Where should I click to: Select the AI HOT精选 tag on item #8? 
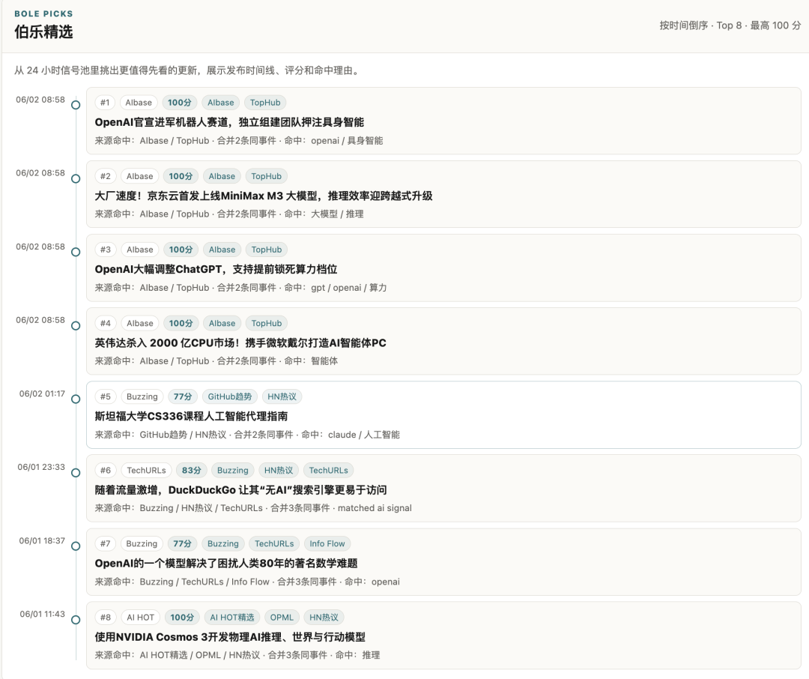232,618
